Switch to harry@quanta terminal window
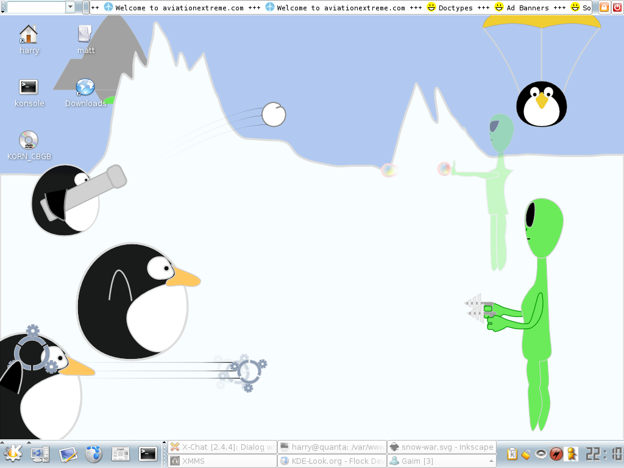624x468 pixels. [x=332, y=447]
